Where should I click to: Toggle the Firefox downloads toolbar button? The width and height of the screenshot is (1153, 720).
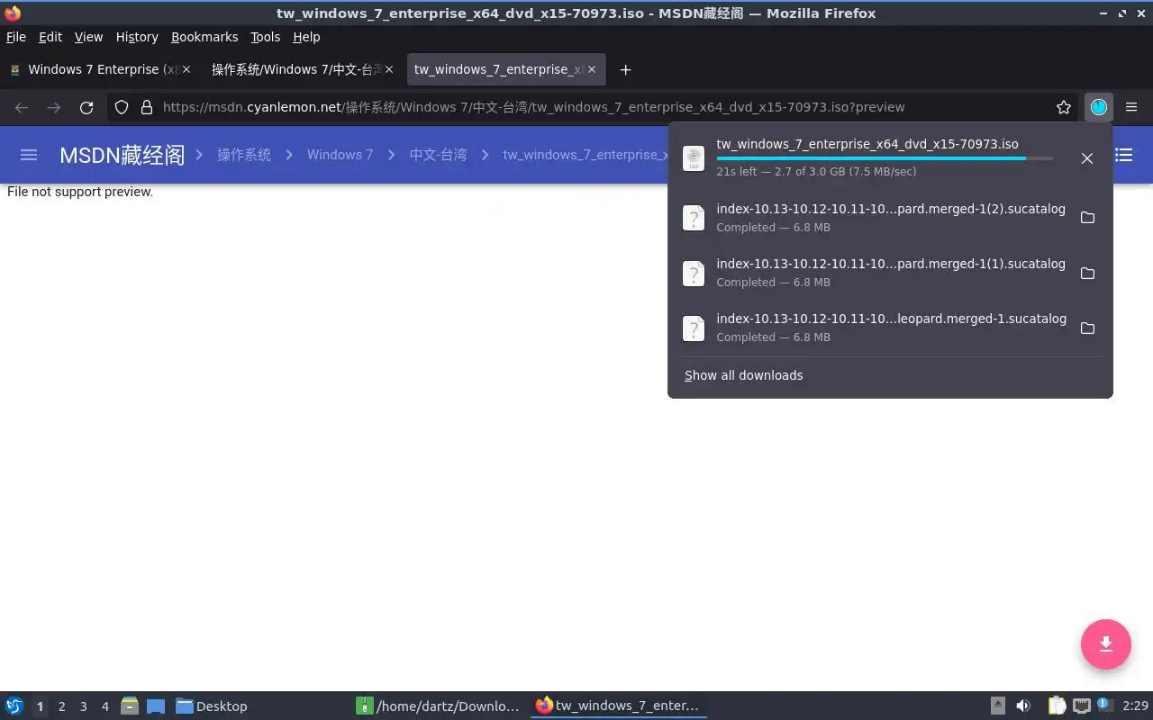(x=1098, y=107)
